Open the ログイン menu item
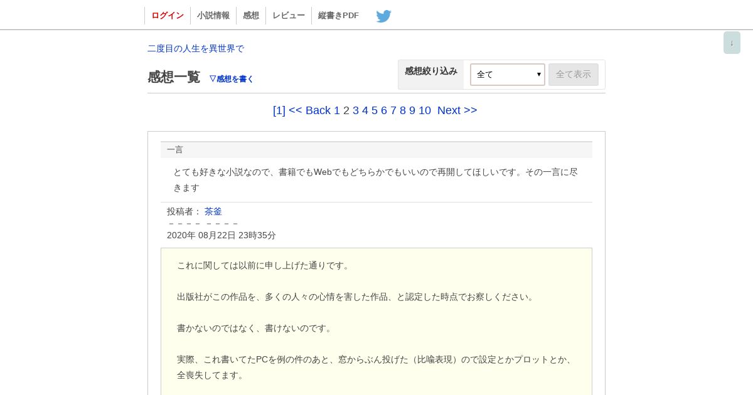The height and width of the screenshot is (395, 753). pyautogui.click(x=168, y=16)
